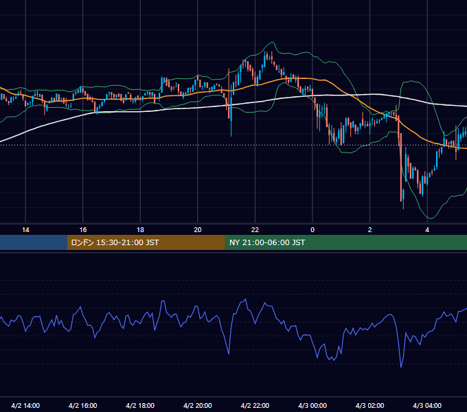Click the 0 hour label on price chart axis
Screen dimensions: 467x412
(x=312, y=229)
